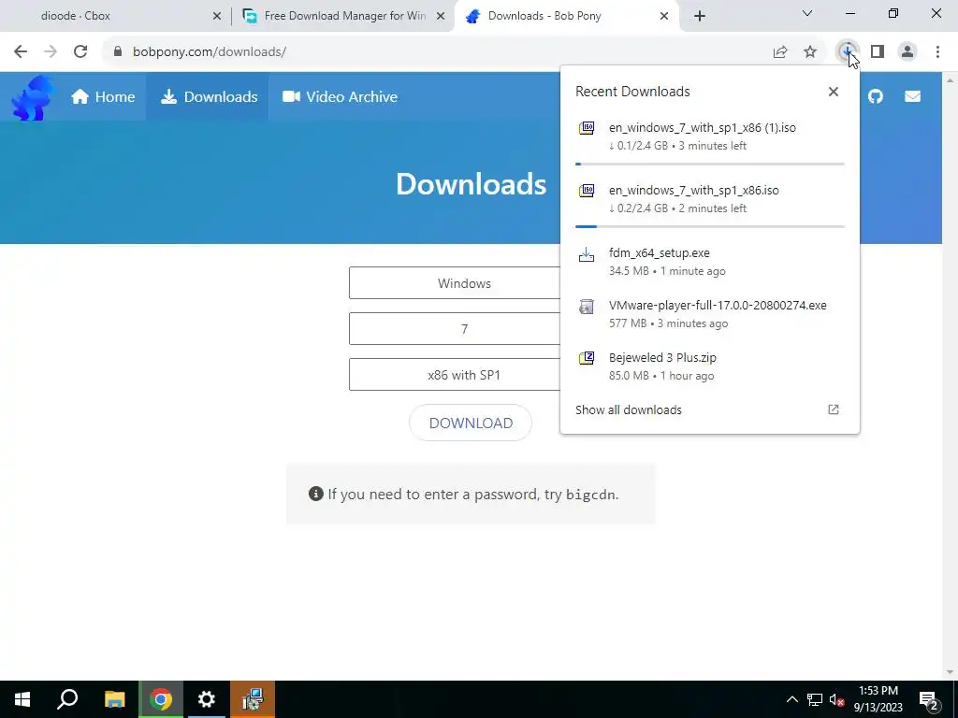Open File Explorer from the taskbar
Image resolution: width=958 pixels, height=718 pixels.
(x=114, y=699)
